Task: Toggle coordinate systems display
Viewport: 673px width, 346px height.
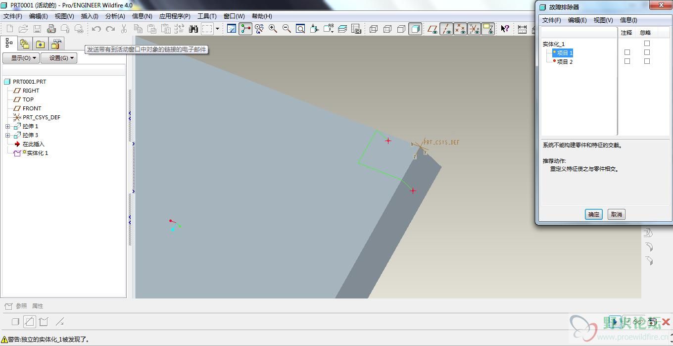Action: click(x=474, y=29)
